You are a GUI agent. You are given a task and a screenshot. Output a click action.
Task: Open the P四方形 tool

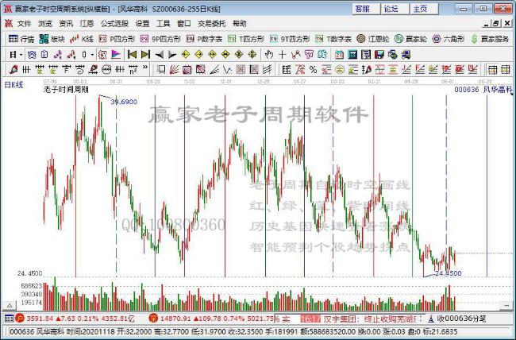coord(117,39)
